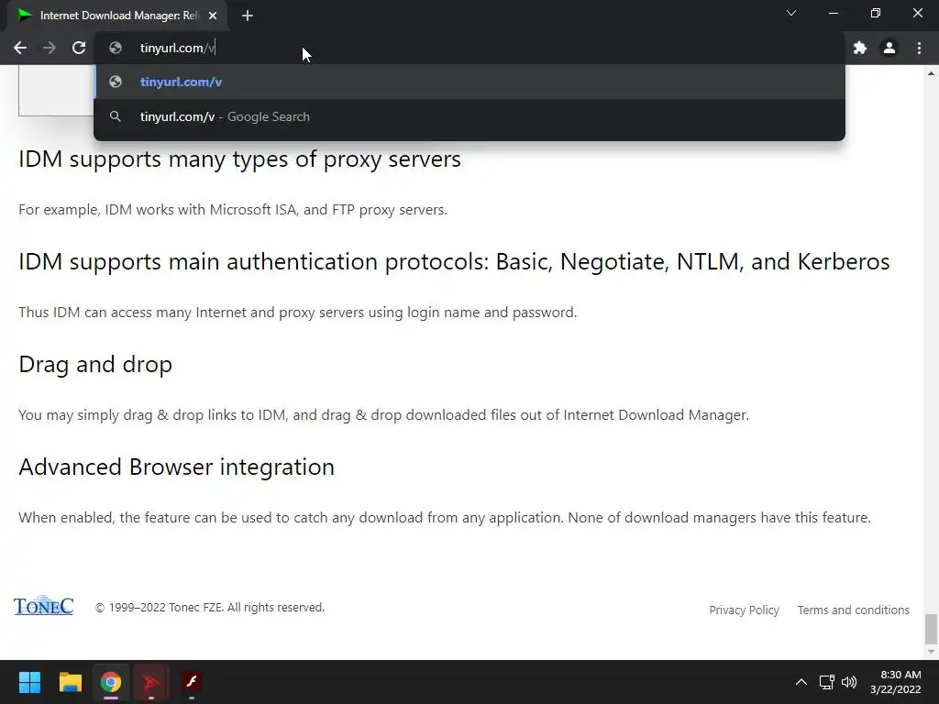The image size is (939, 704).
Task: Open the Chrome extensions puzzle icon
Action: (x=860, y=48)
